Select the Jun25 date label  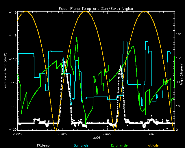(x=62, y=134)
